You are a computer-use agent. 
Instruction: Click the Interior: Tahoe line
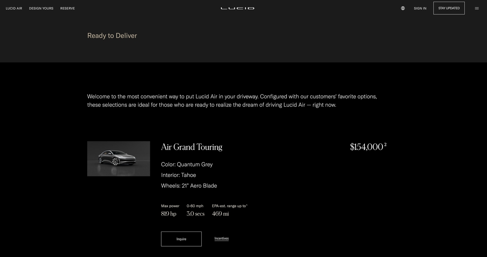[x=178, y=175]
